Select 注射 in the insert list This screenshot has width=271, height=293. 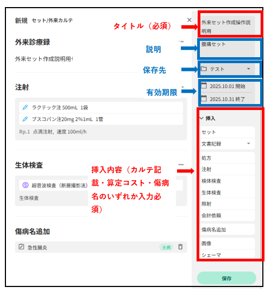(227, 169)
